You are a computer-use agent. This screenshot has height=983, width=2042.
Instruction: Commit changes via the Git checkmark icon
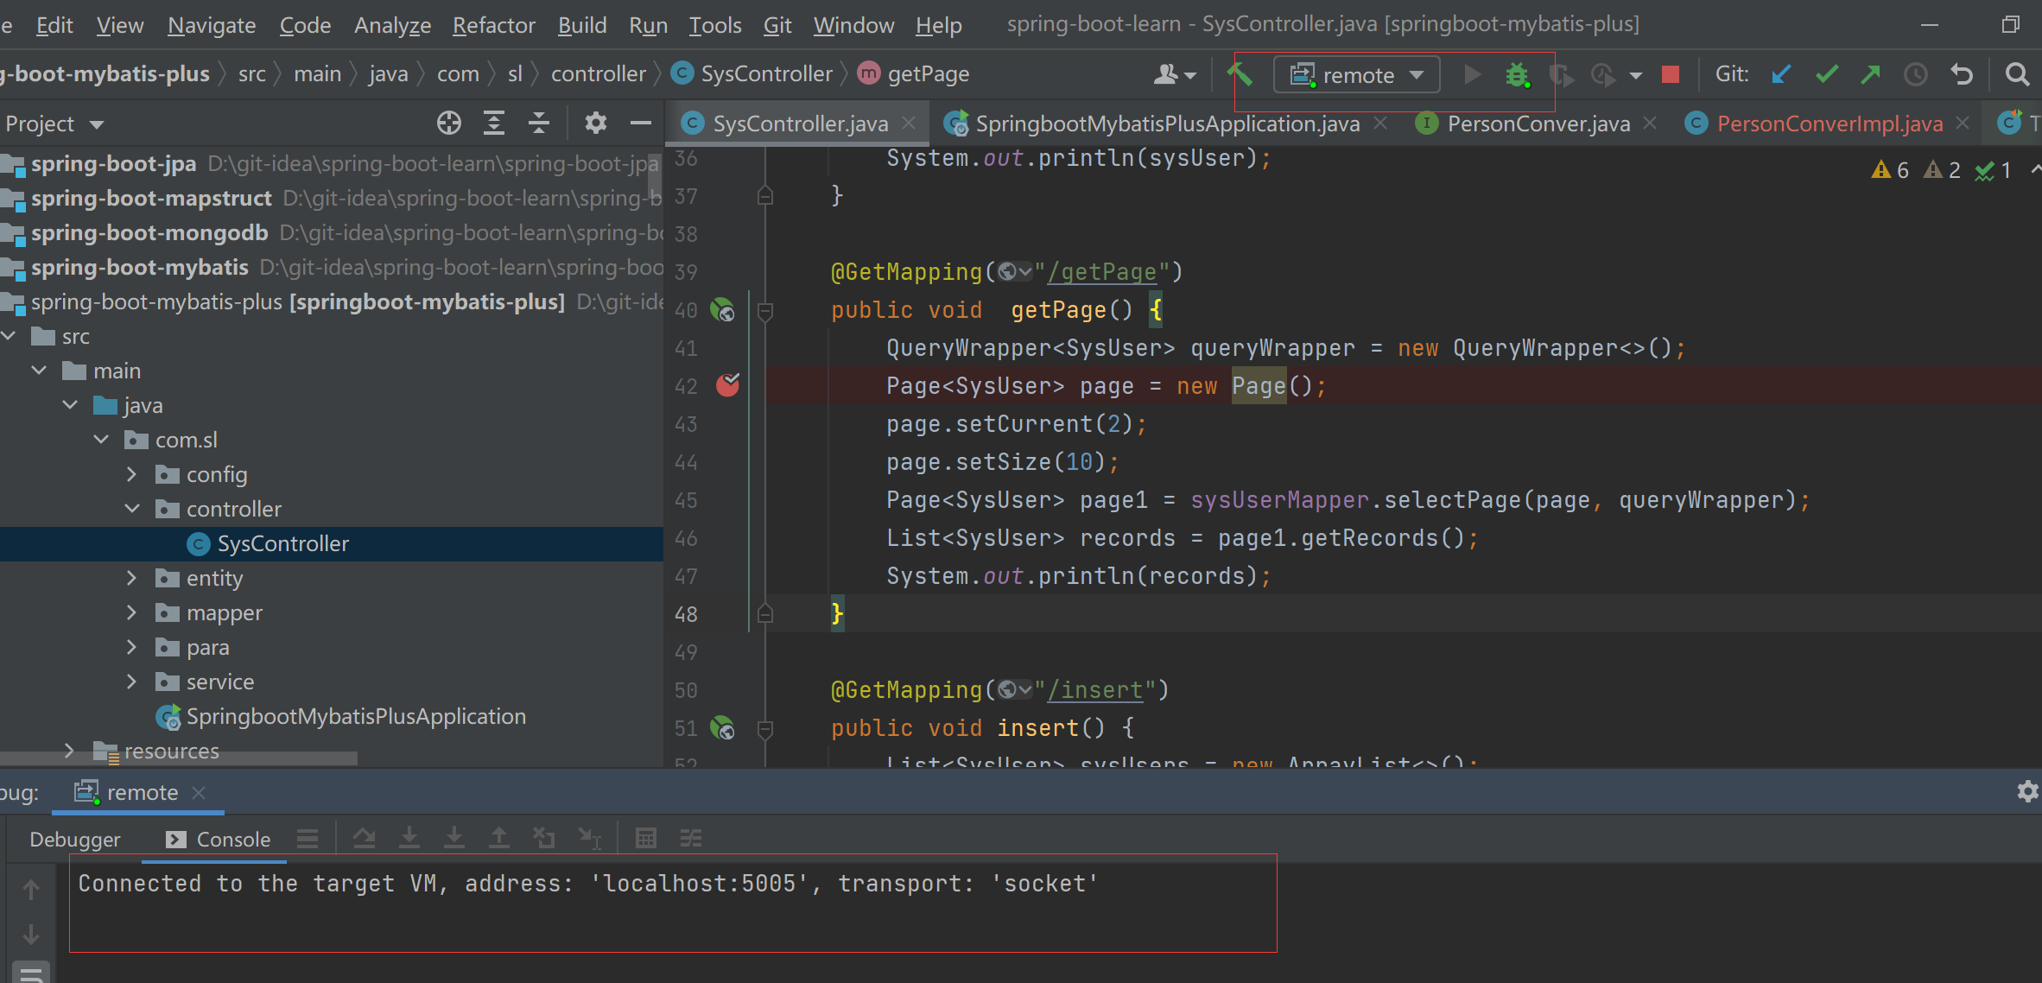click(1826, 74)
